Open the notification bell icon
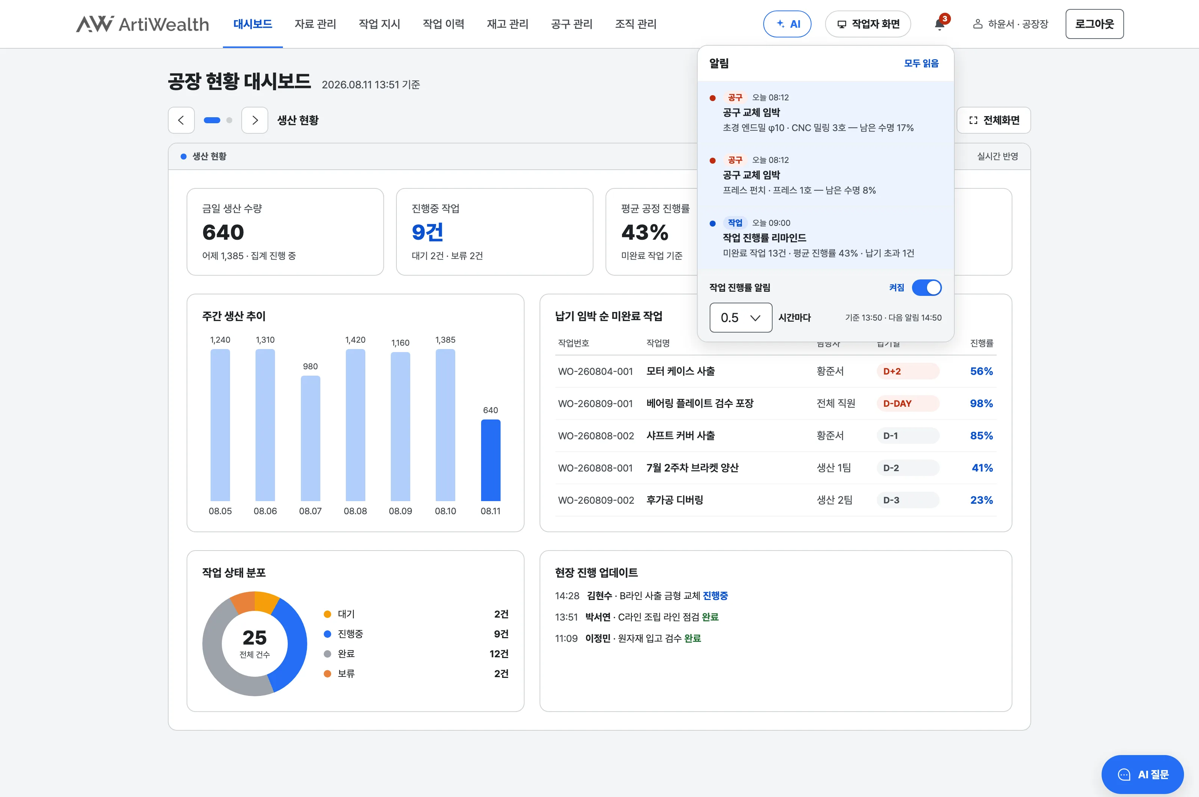This screenshot has width=1199, height=797. click(939, 24)
